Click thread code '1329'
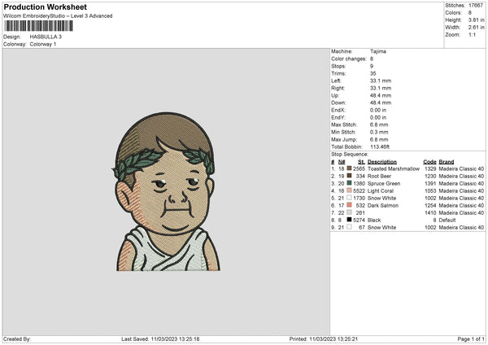Screen dimensions: 488x345 pos(430,168)
